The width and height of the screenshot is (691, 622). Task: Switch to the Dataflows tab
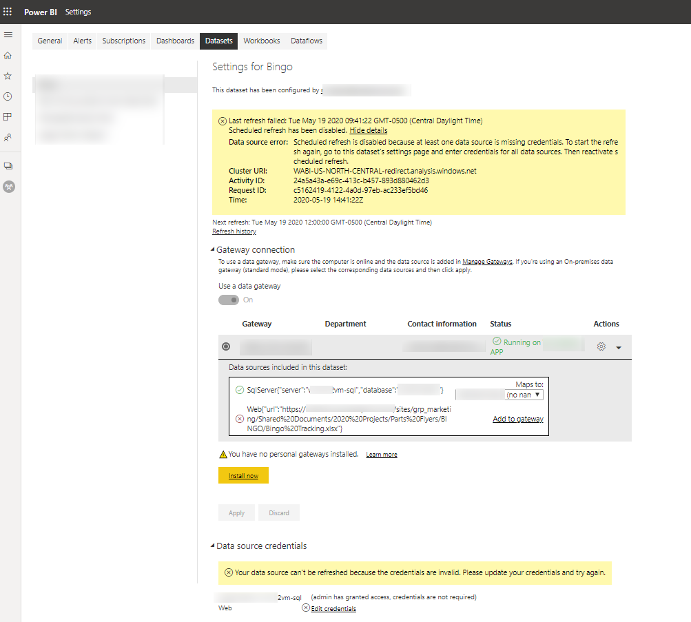pyautogui.click(x=307, y=41)
